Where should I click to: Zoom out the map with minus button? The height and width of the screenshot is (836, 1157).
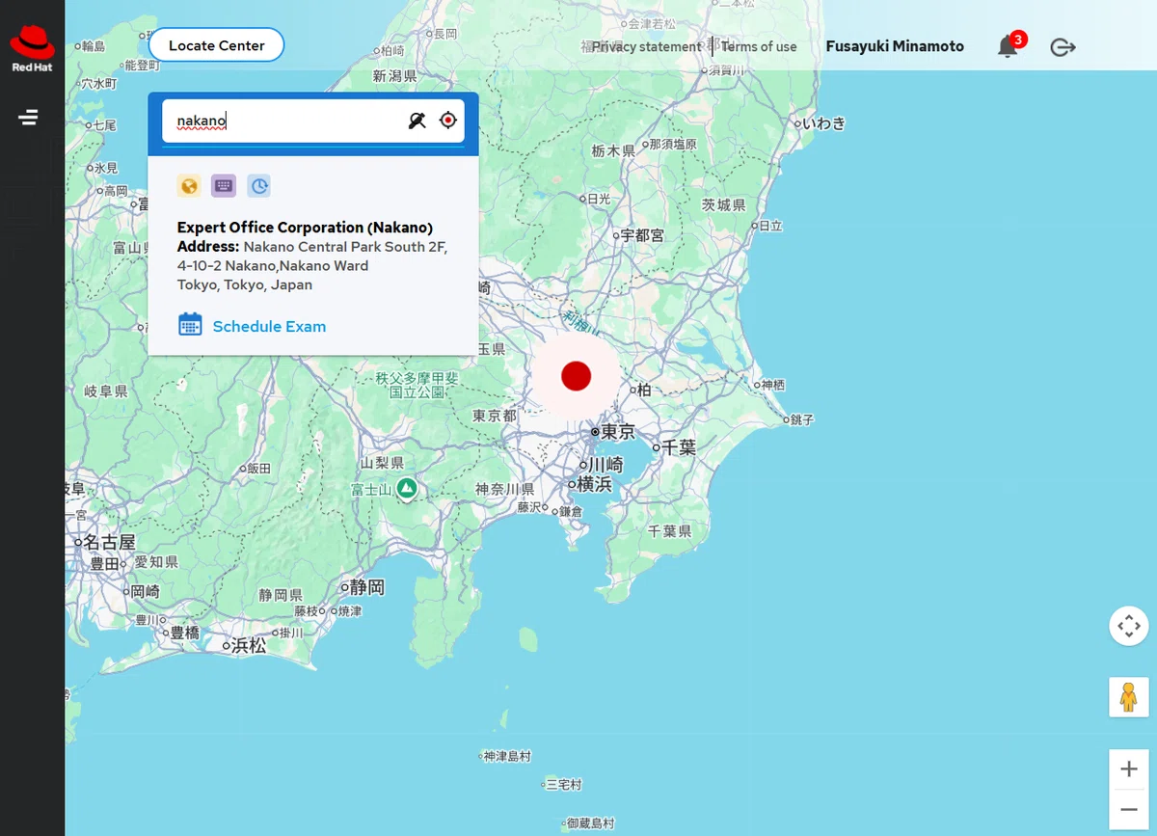click(1128, 808)
